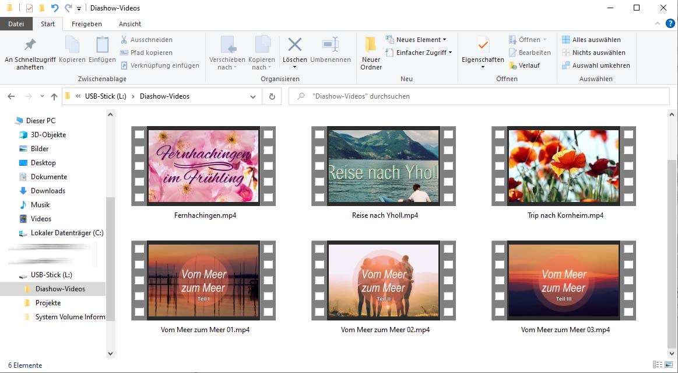Click the Löschen red X icon

pos(295,46)
